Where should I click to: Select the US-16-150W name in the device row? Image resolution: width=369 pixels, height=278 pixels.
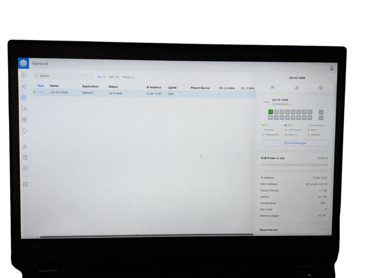click(59, 92)
